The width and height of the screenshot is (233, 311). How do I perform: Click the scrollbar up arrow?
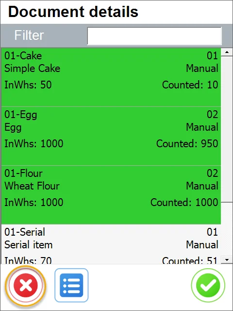pos(227,52)
